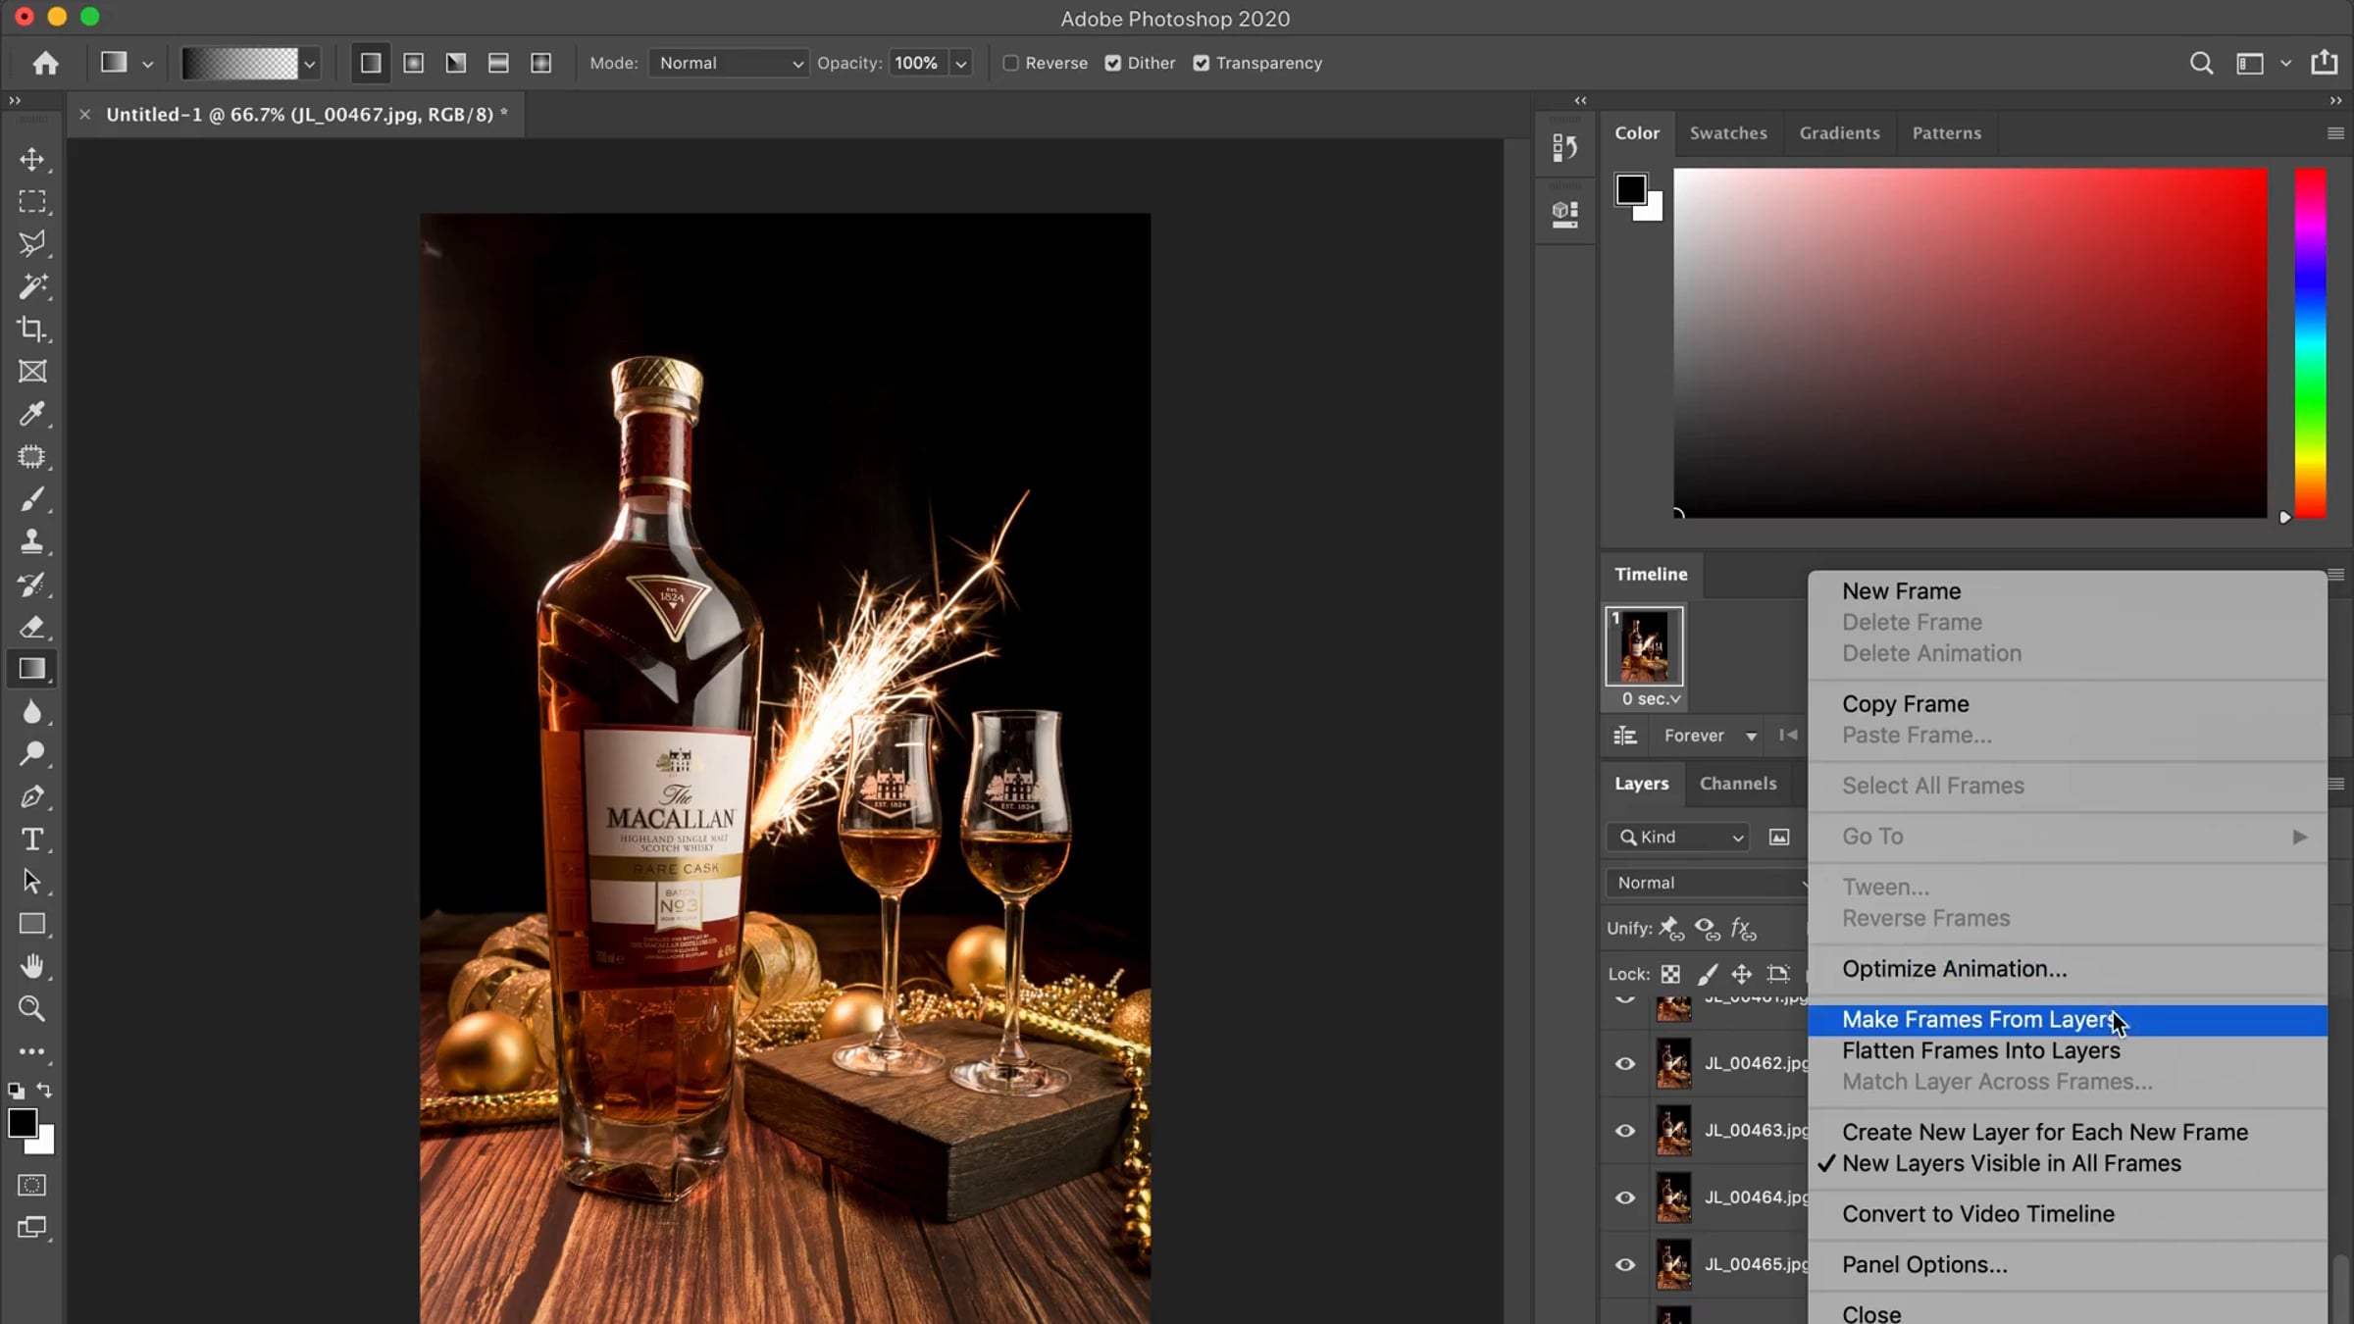Open the gradient Mode dropdown
Screen dimensions: 2354x1324
[728, 63]
